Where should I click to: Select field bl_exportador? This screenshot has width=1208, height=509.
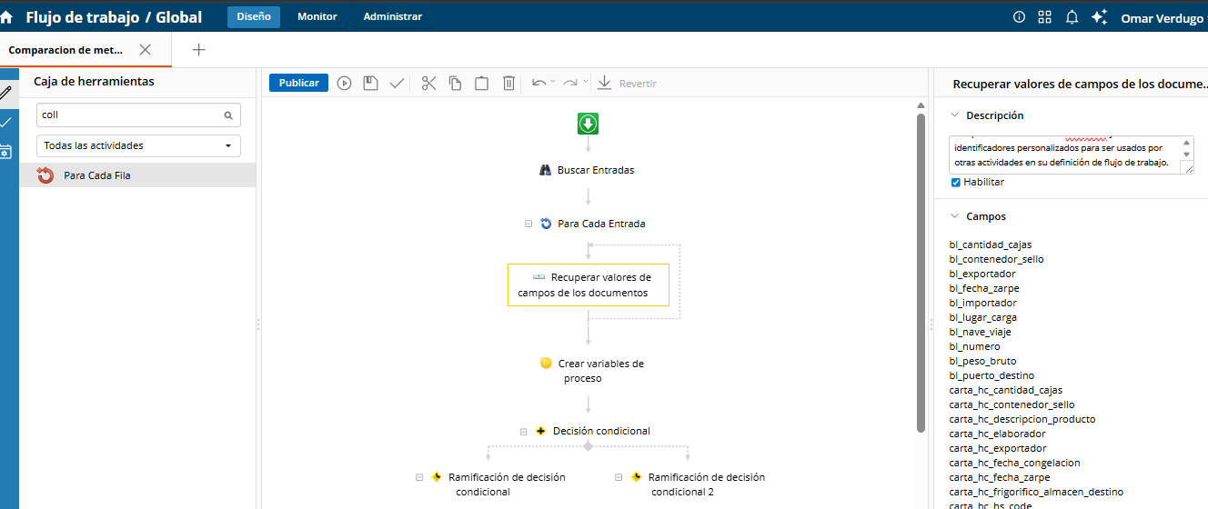(x=982, y=274)
